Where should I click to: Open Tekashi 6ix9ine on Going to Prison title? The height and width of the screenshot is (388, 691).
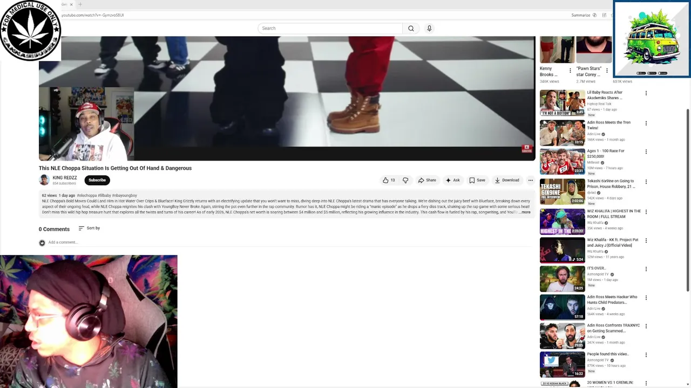tap(611, 184)
